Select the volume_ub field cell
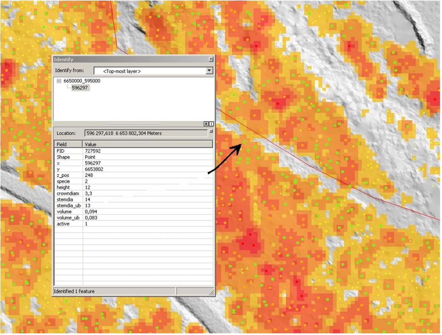This screenshot has height=335, width=442. (69, 218)
